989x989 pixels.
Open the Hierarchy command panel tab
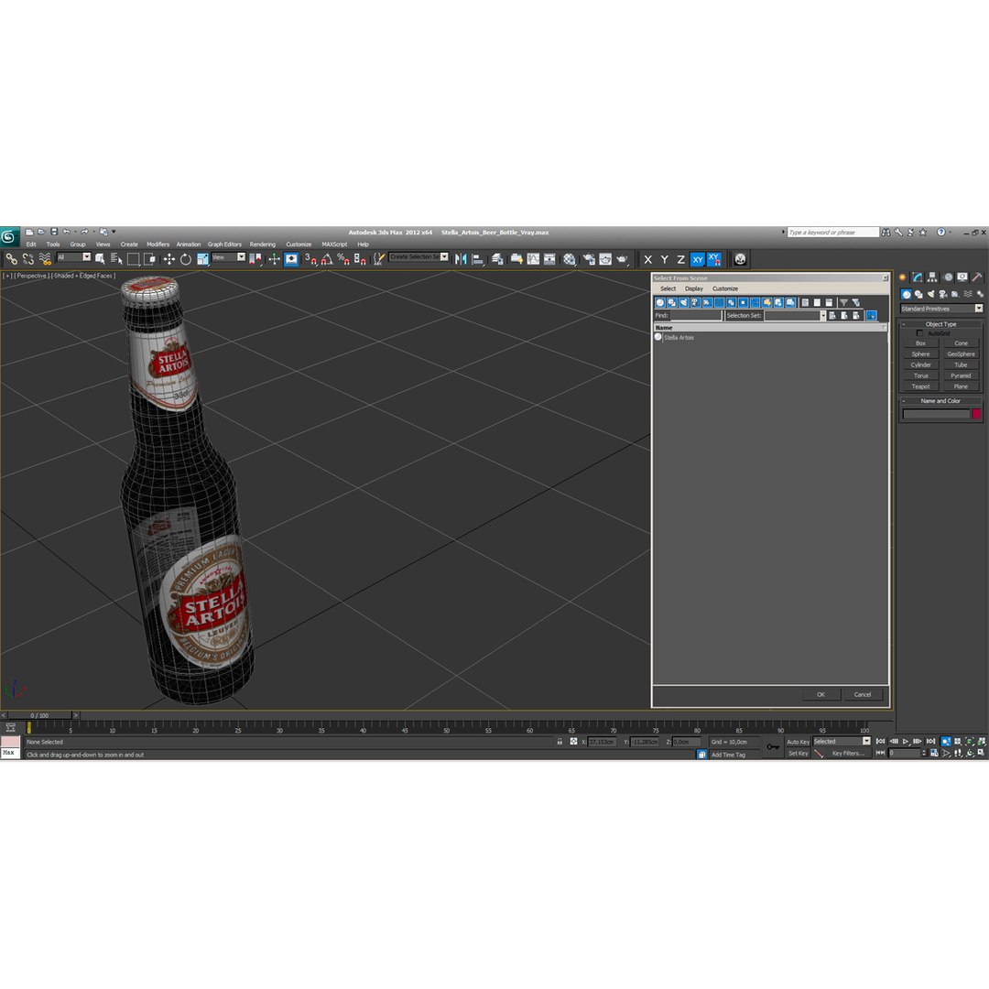click(x=932, y=277)
